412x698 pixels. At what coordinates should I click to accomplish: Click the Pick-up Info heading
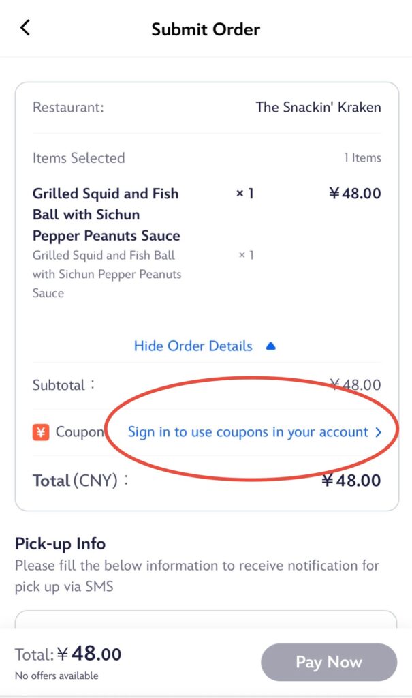(60, 543)
